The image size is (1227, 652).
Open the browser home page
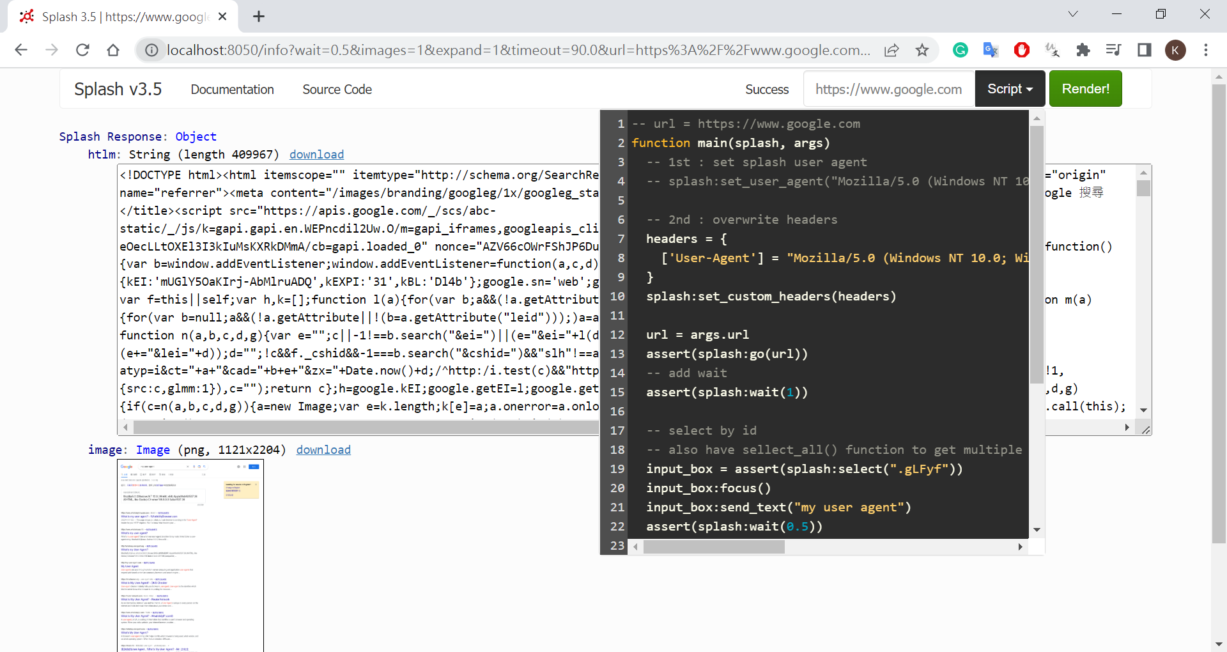(x=113, y=50)
